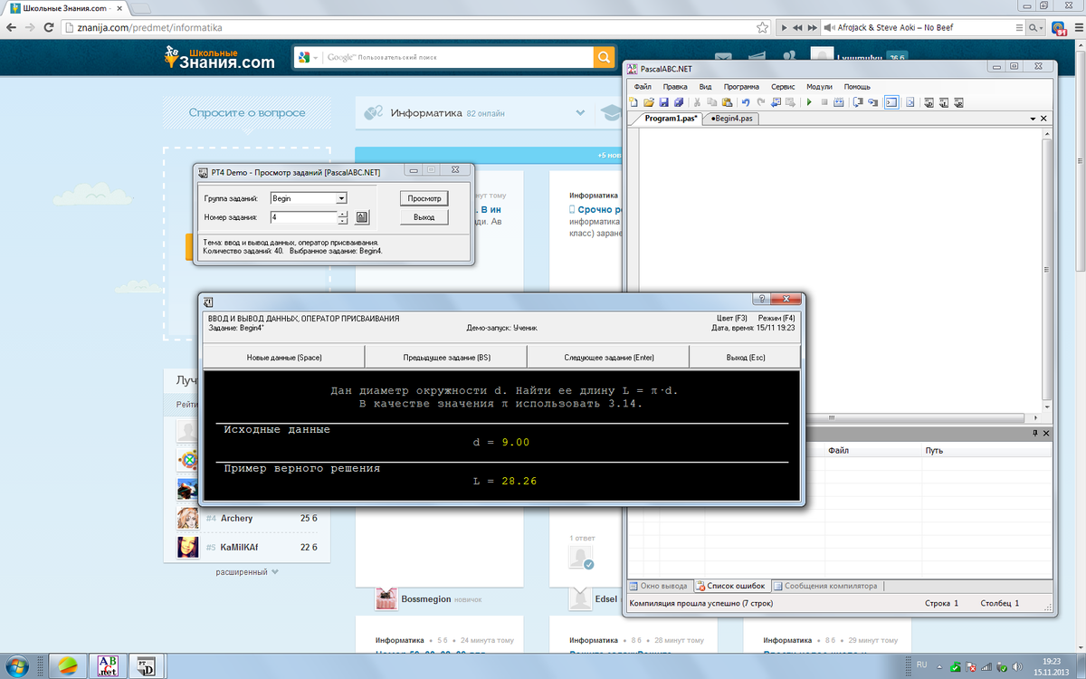
Task: Switch to Program1.pas tab
Action: pyautogui.click(x=671, y=119)
